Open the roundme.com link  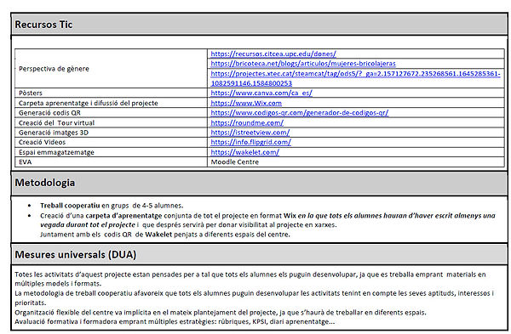point(247,123)
